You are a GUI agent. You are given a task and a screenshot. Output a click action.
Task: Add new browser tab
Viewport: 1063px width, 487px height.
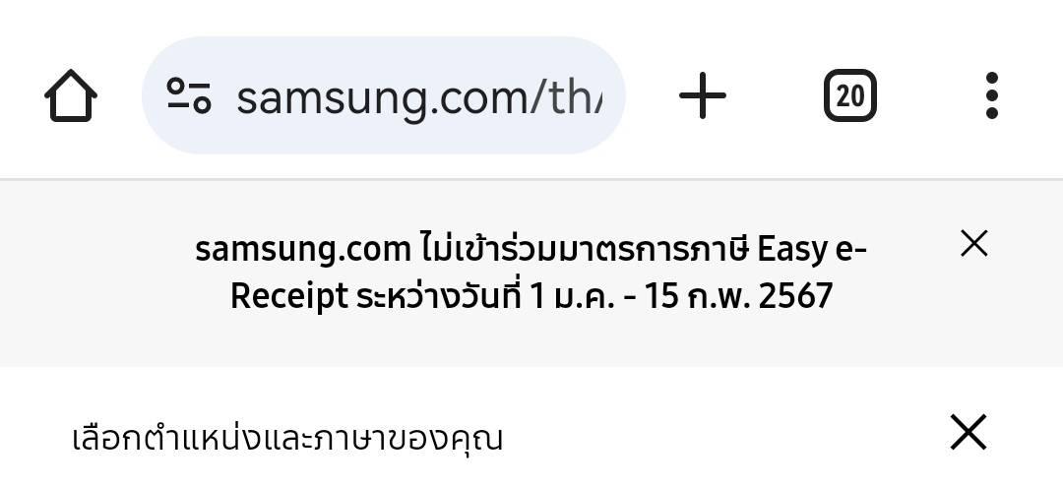tap(703, 95)
